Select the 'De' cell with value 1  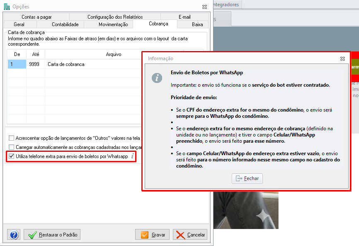[x=17, y=64]
